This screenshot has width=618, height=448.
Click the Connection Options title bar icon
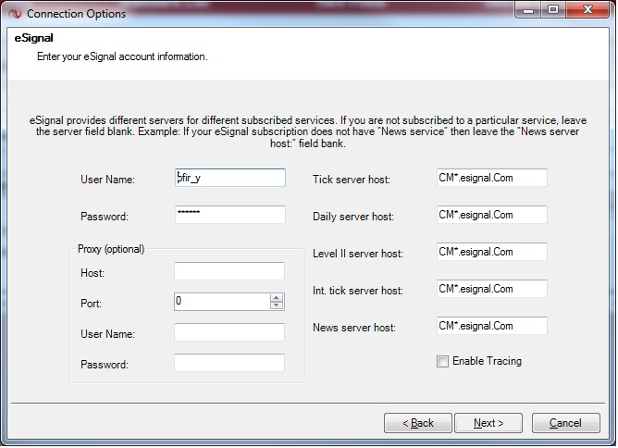click(13, 14)
